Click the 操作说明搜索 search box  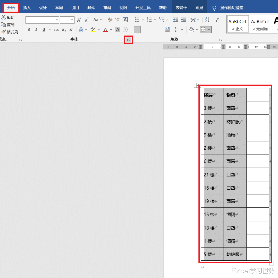pyautogui.click(x=231, y=8)
